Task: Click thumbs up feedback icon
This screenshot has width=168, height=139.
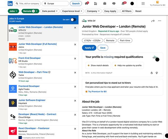Action: pyautogui.click(x=151, y=73)
